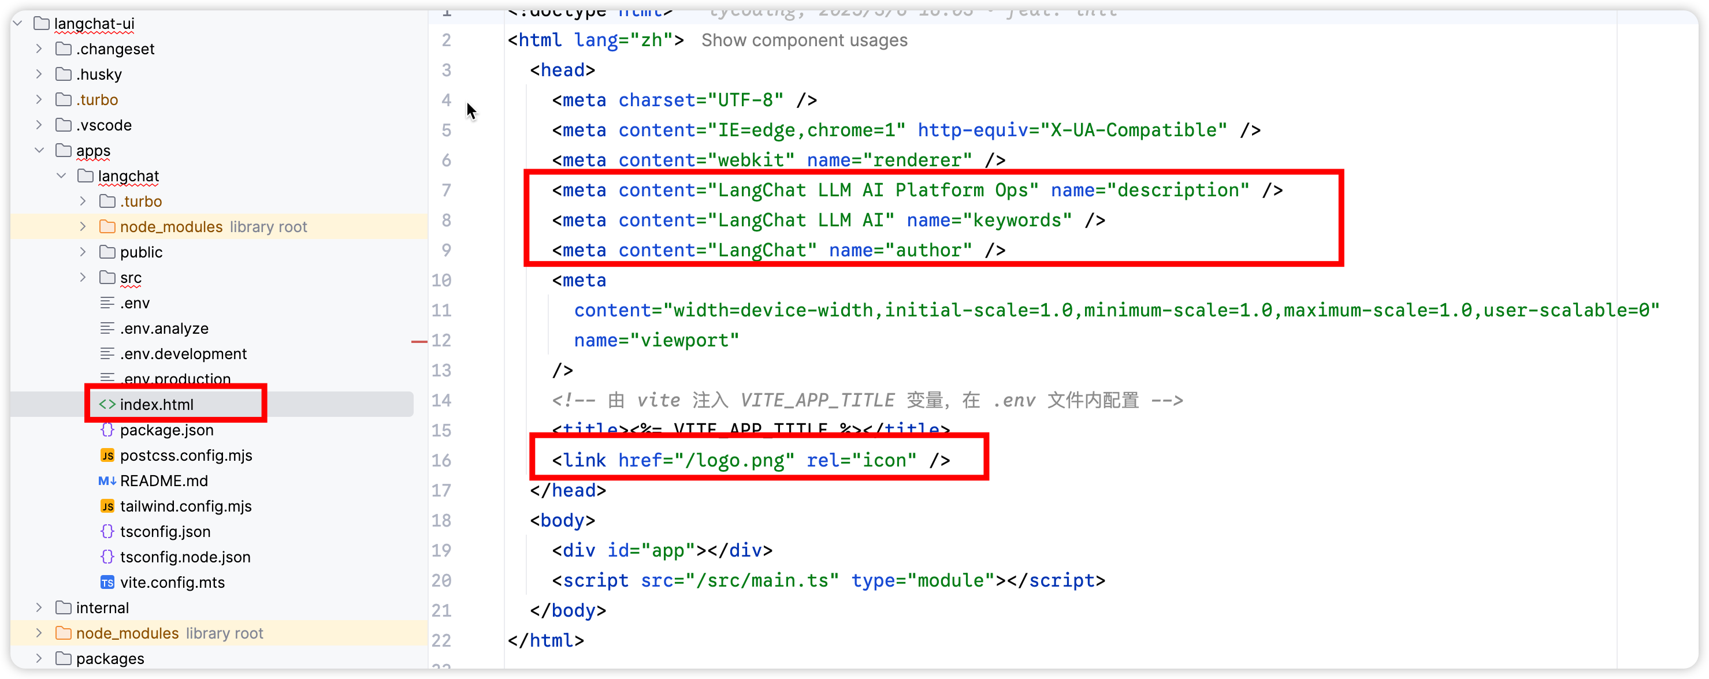Click the package.json braces icon
1709x679 pixels.
(x=107, y=430)
